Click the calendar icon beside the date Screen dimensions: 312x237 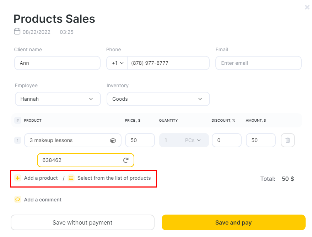tap(17, 32)
